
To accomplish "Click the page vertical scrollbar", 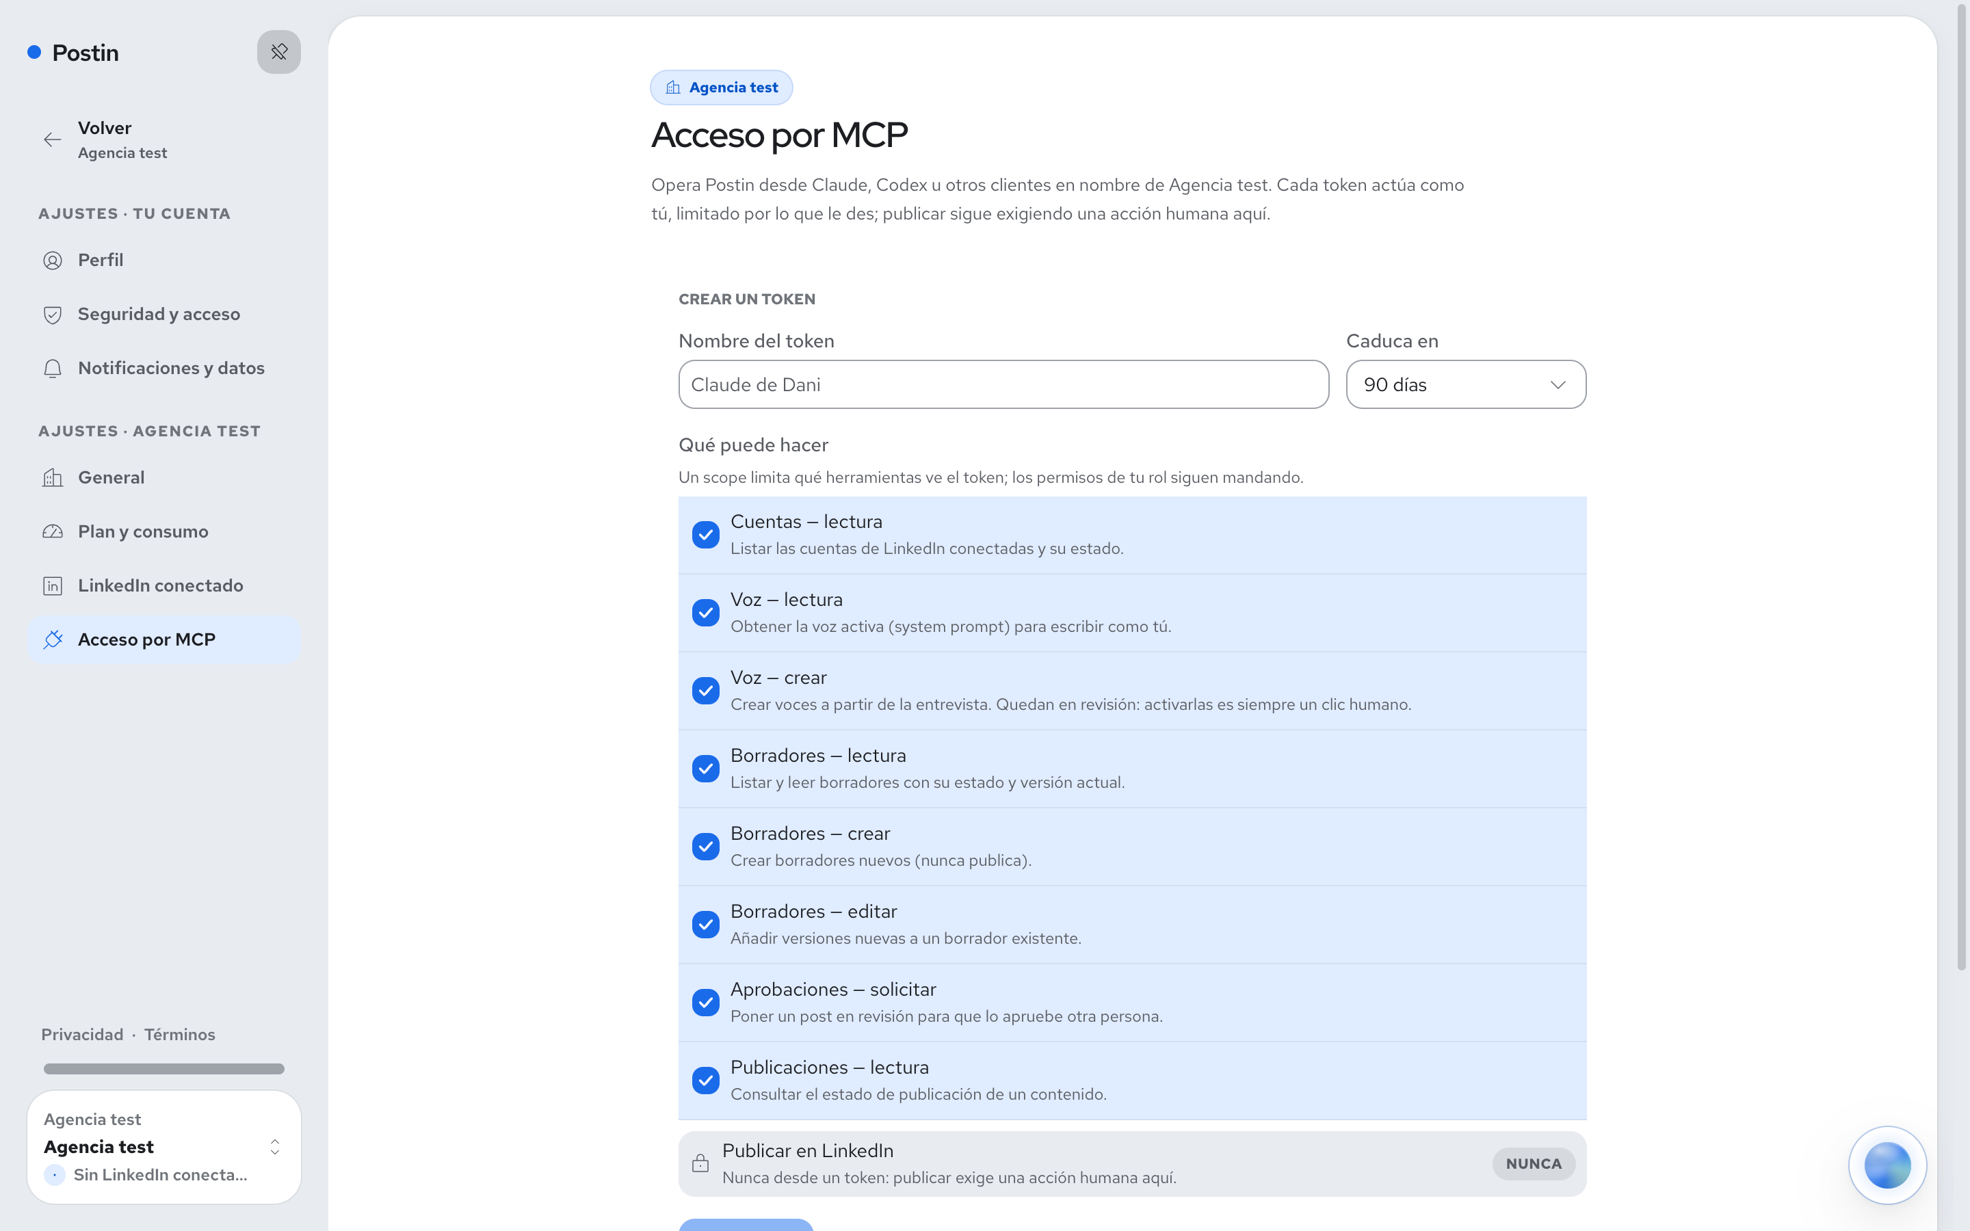I will 1961,488.
